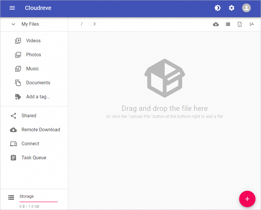The height and width of the screenshot is (210, 261).
Task: Collapse the My Files section chevron
Action: click(13, 24)
